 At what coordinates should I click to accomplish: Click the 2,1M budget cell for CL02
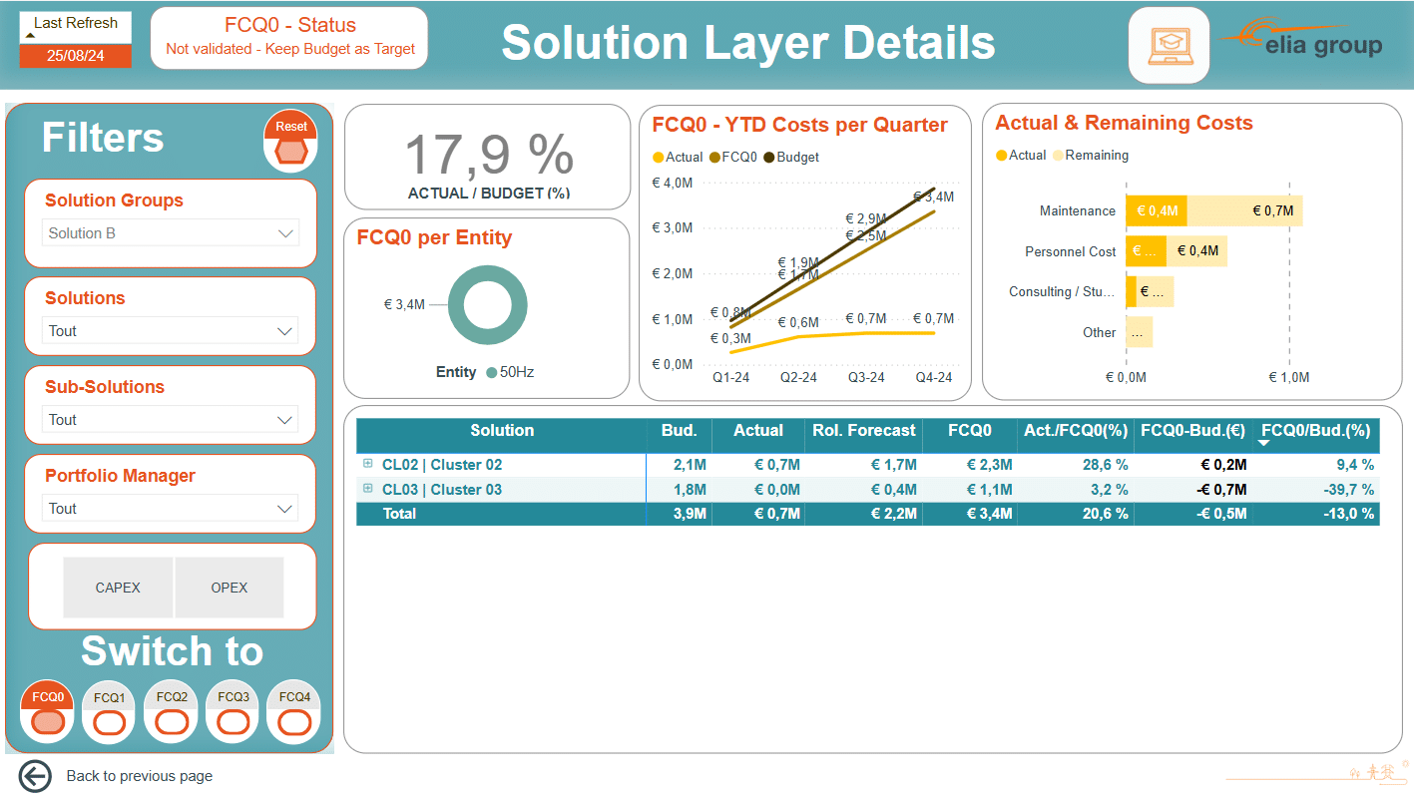click(x=691, y=465)
